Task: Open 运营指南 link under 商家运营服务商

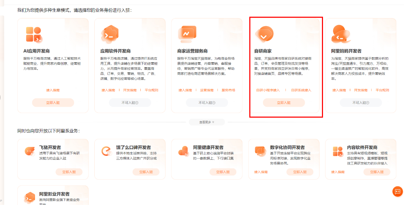Action: point(207,90)
